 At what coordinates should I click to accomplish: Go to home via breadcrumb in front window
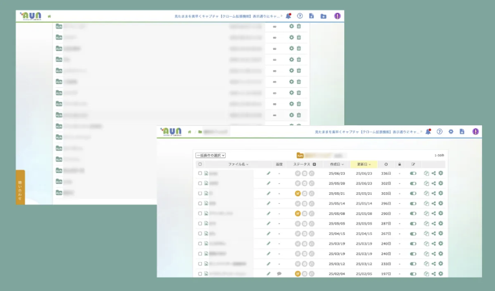tap(190, 132)
